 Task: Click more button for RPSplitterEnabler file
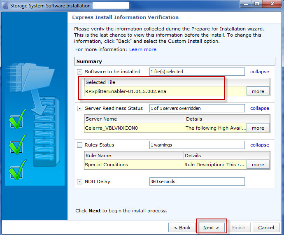(258, 91)
